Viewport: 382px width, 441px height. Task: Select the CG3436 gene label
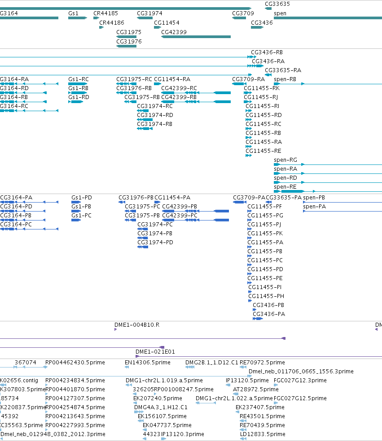262,22
